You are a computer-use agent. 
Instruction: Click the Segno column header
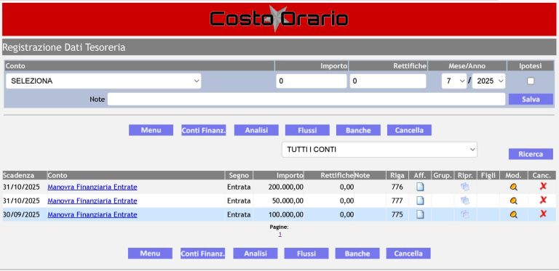(x=239, y=175)
